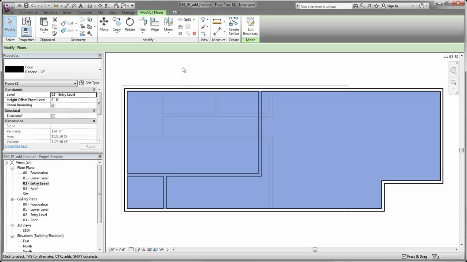467x262 pixels.
Task: Collapse the Constraints section in Properties
Action: click(94, 90)
